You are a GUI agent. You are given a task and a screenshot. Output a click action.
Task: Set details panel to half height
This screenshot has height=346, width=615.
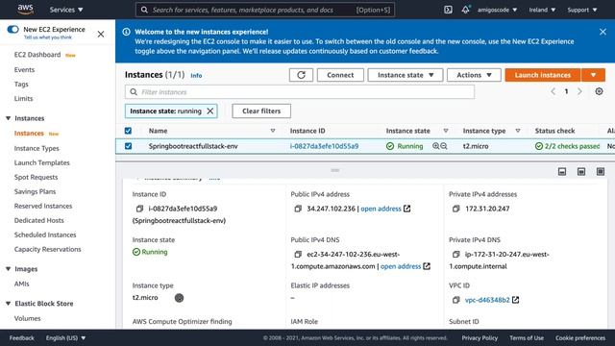point(581,171)
